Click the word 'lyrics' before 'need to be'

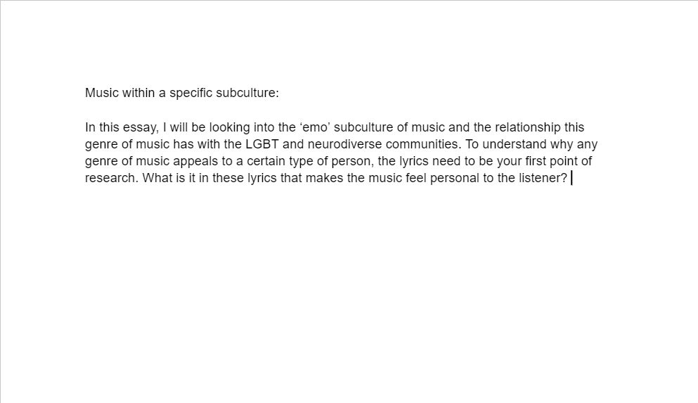click(x=413, y=162)
